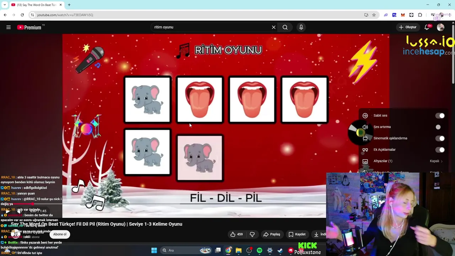The image size is (455, 256).
Task: Toggle the Ek Açıklamalar switch
Action: (x=440, y=150)
